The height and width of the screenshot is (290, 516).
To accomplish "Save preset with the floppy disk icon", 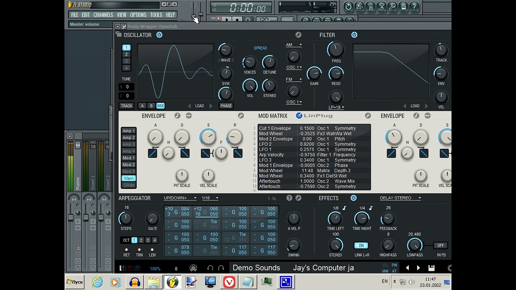I will (431, 268).
